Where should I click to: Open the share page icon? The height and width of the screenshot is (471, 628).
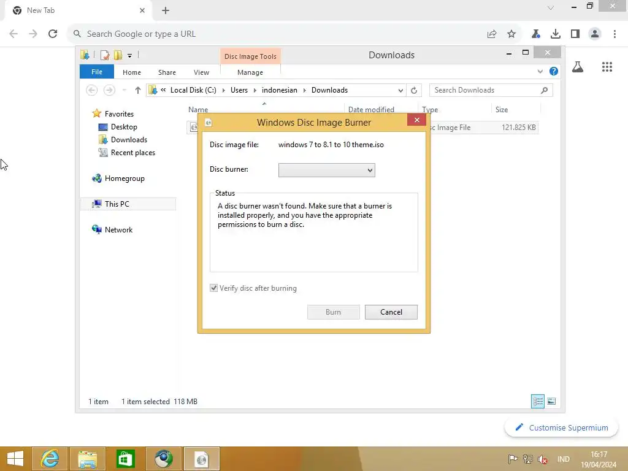point(492,34)
